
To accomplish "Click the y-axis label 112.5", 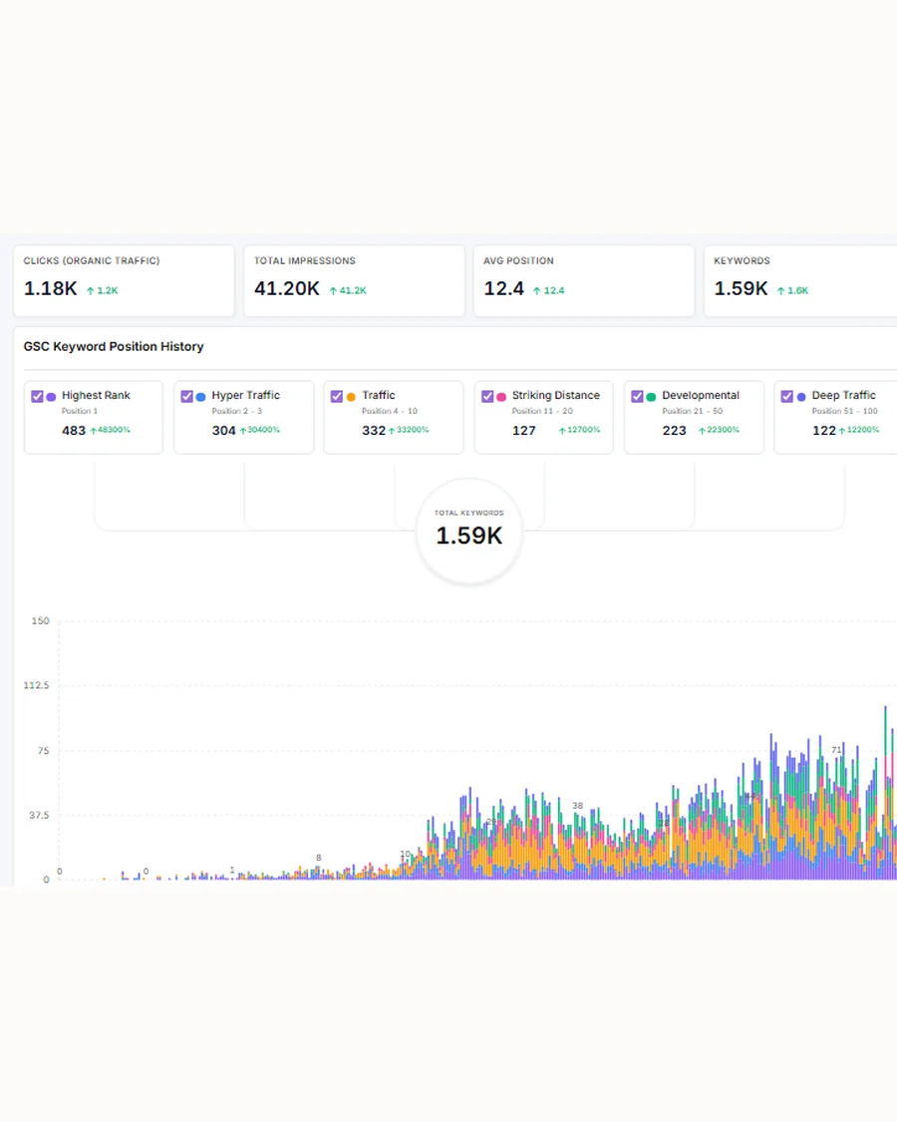I will (37, 685).
